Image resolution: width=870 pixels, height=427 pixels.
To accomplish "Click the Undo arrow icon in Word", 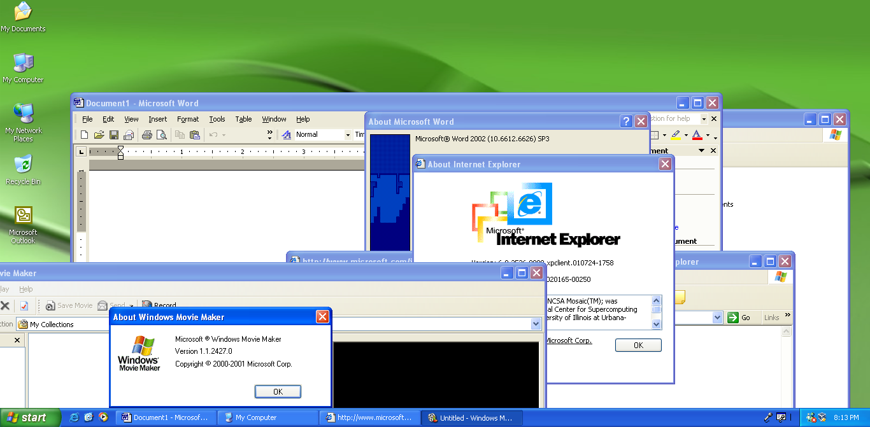I will pyautogui.click(x=213, y=135).
